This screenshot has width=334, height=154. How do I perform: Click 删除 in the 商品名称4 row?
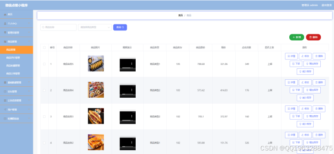pos(319,82)
